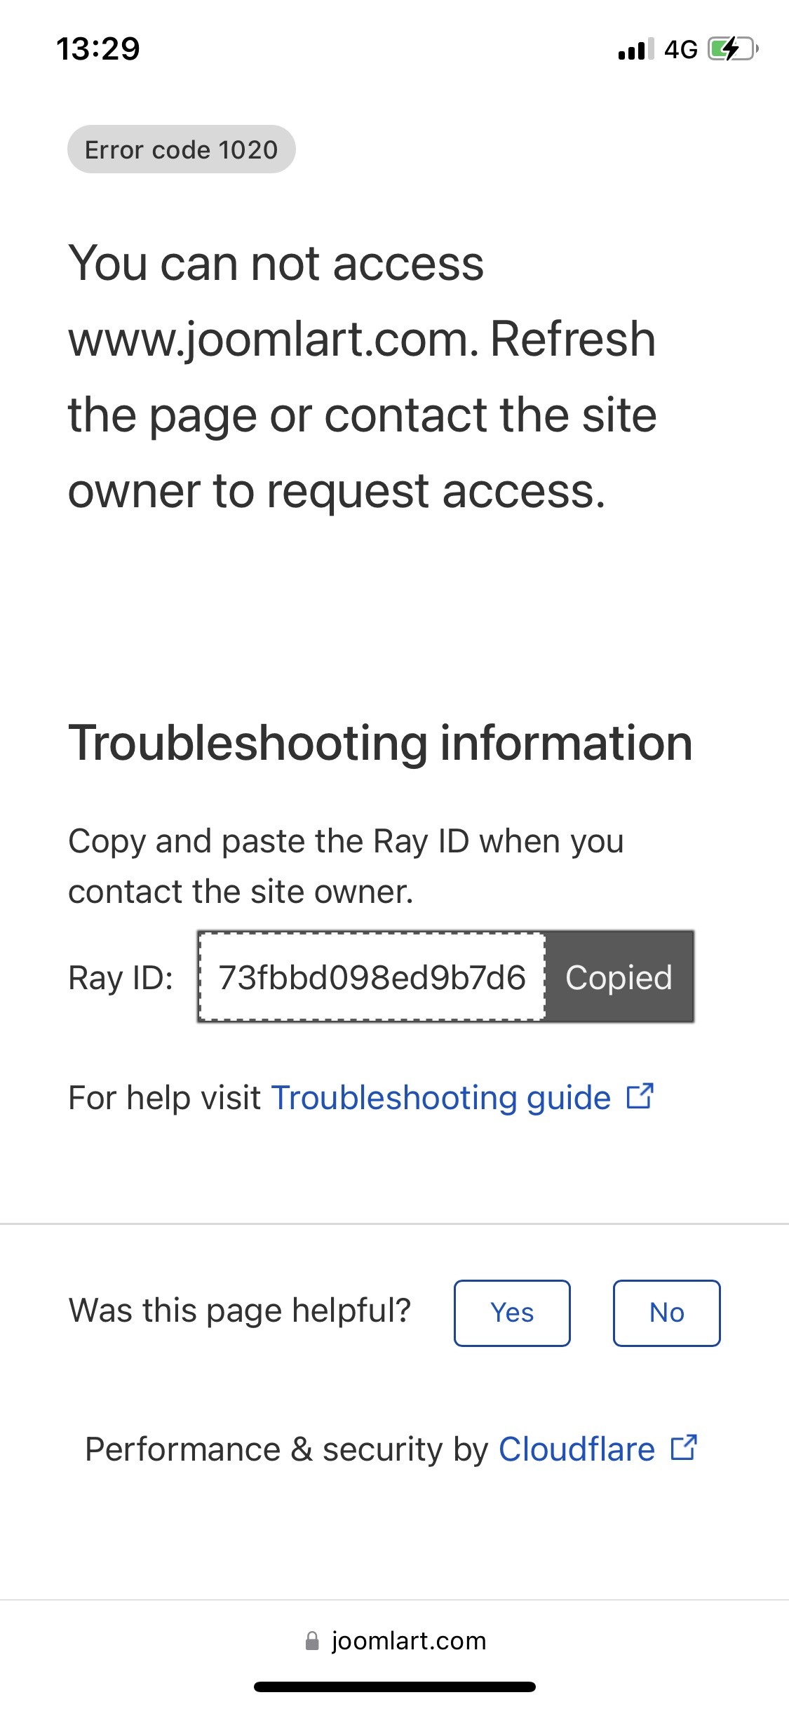This screenshot has height=1709, width=789.
Task: Select the Ray ID value field
Action: 372,977
